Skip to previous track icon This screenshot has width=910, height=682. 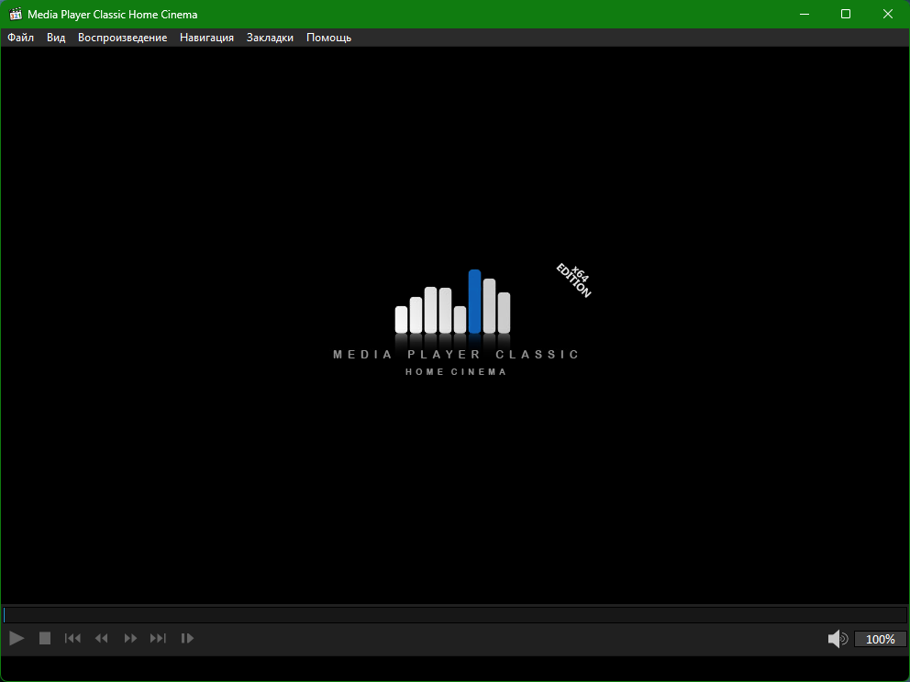point(72,639)
